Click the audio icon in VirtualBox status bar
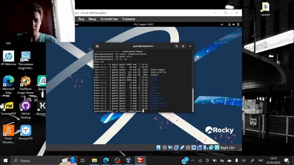This screenshot has height=165, width=294. pos(170,148)
